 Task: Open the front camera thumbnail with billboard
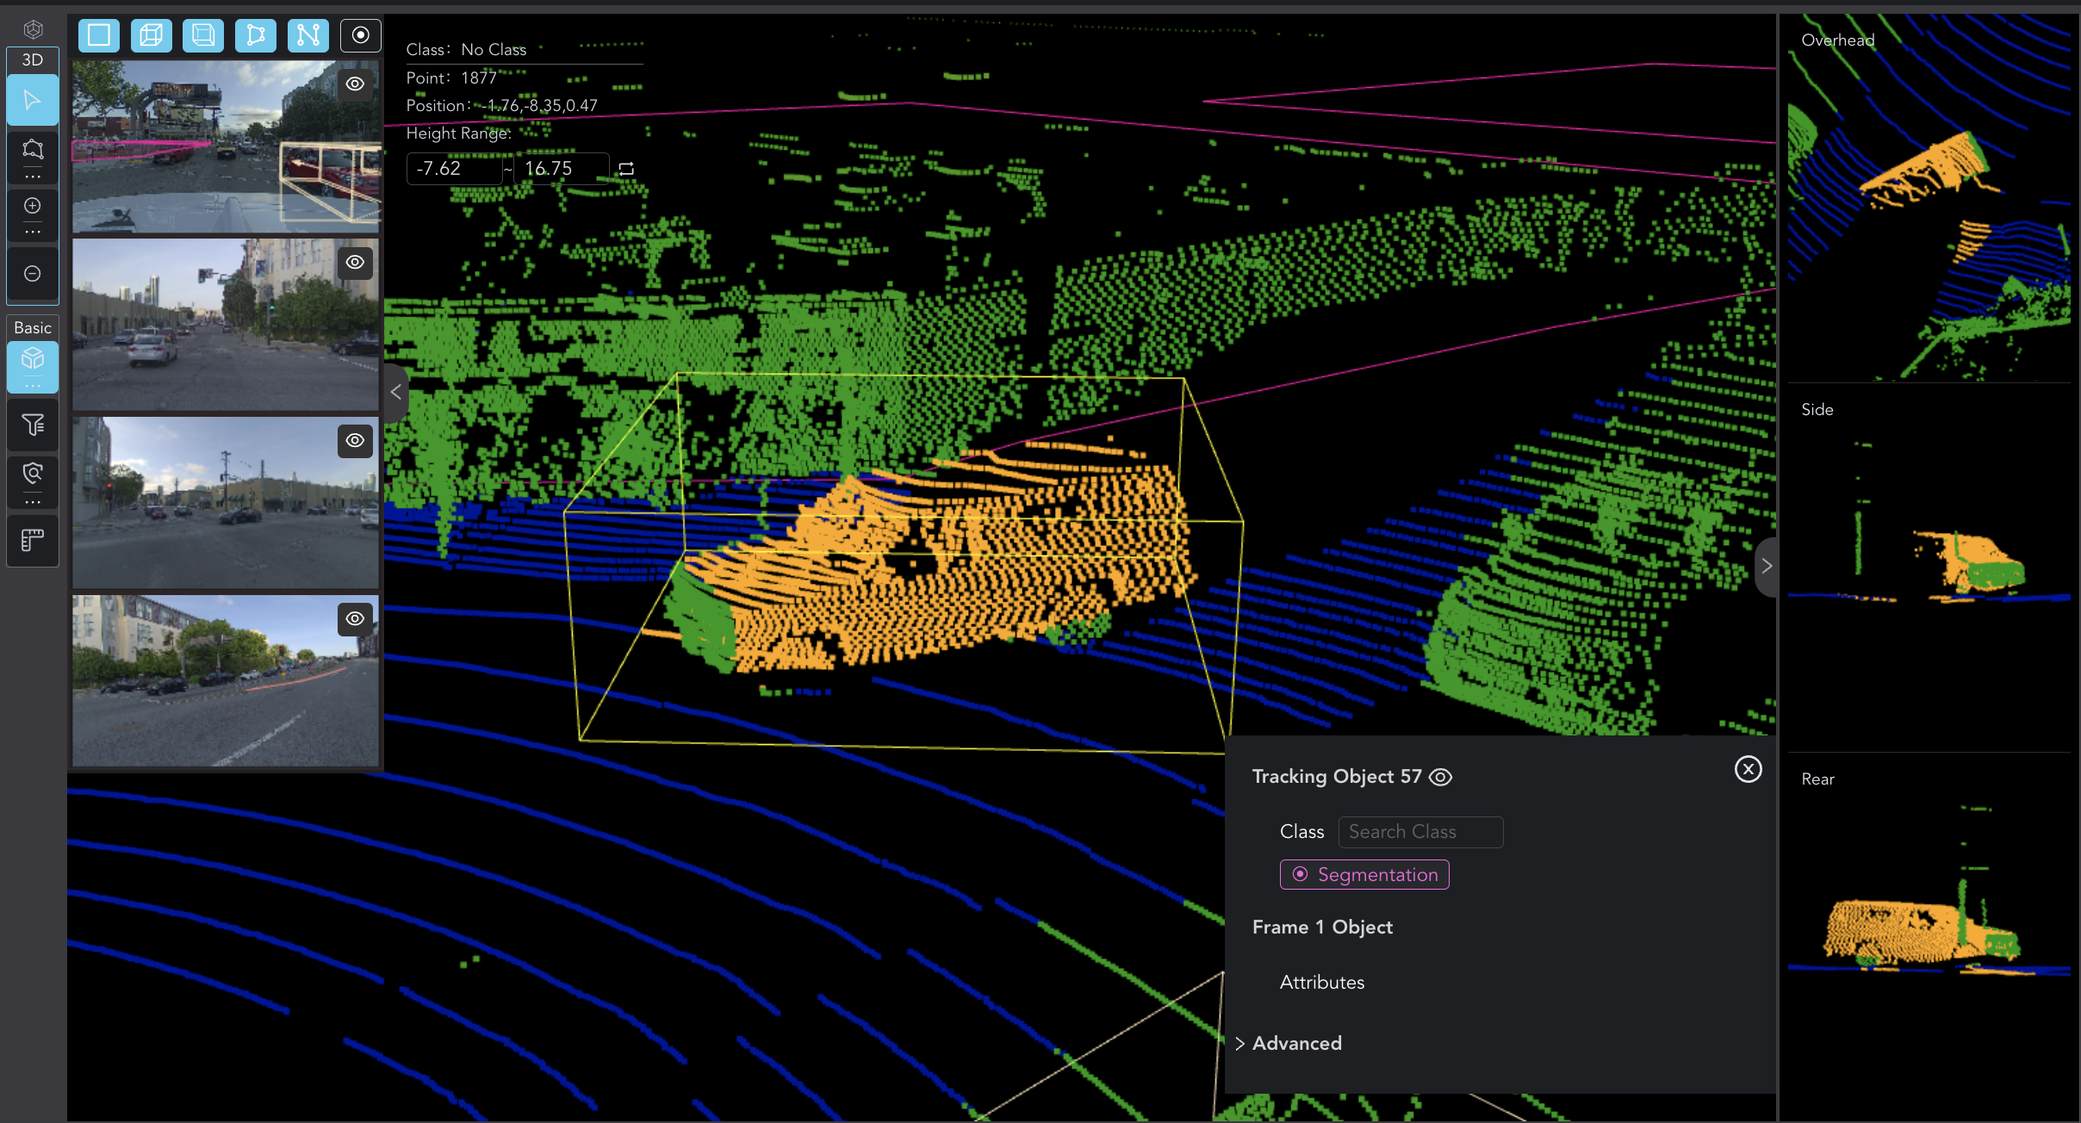226,146
